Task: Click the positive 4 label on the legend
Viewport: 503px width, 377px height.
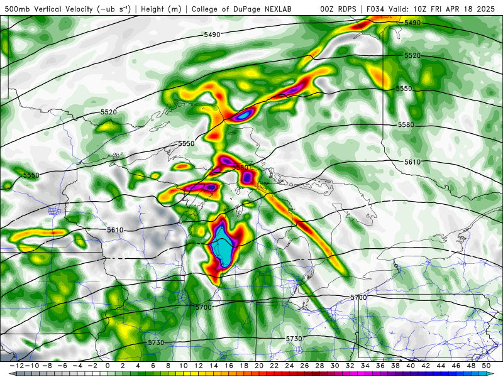Action: coord(138,366)
